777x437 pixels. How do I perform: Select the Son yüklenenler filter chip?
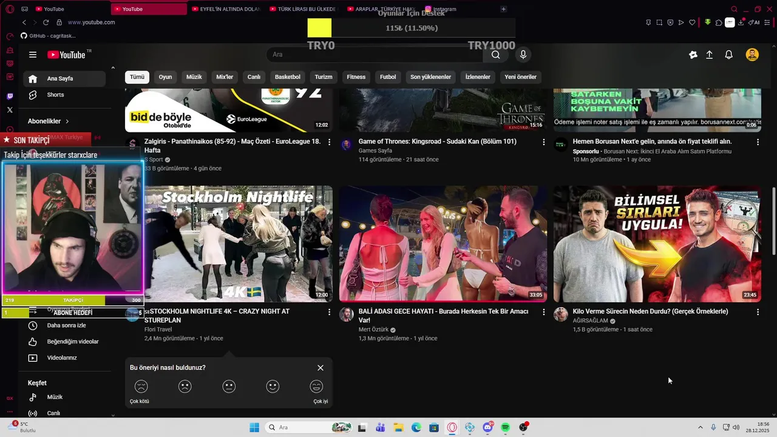430,77
